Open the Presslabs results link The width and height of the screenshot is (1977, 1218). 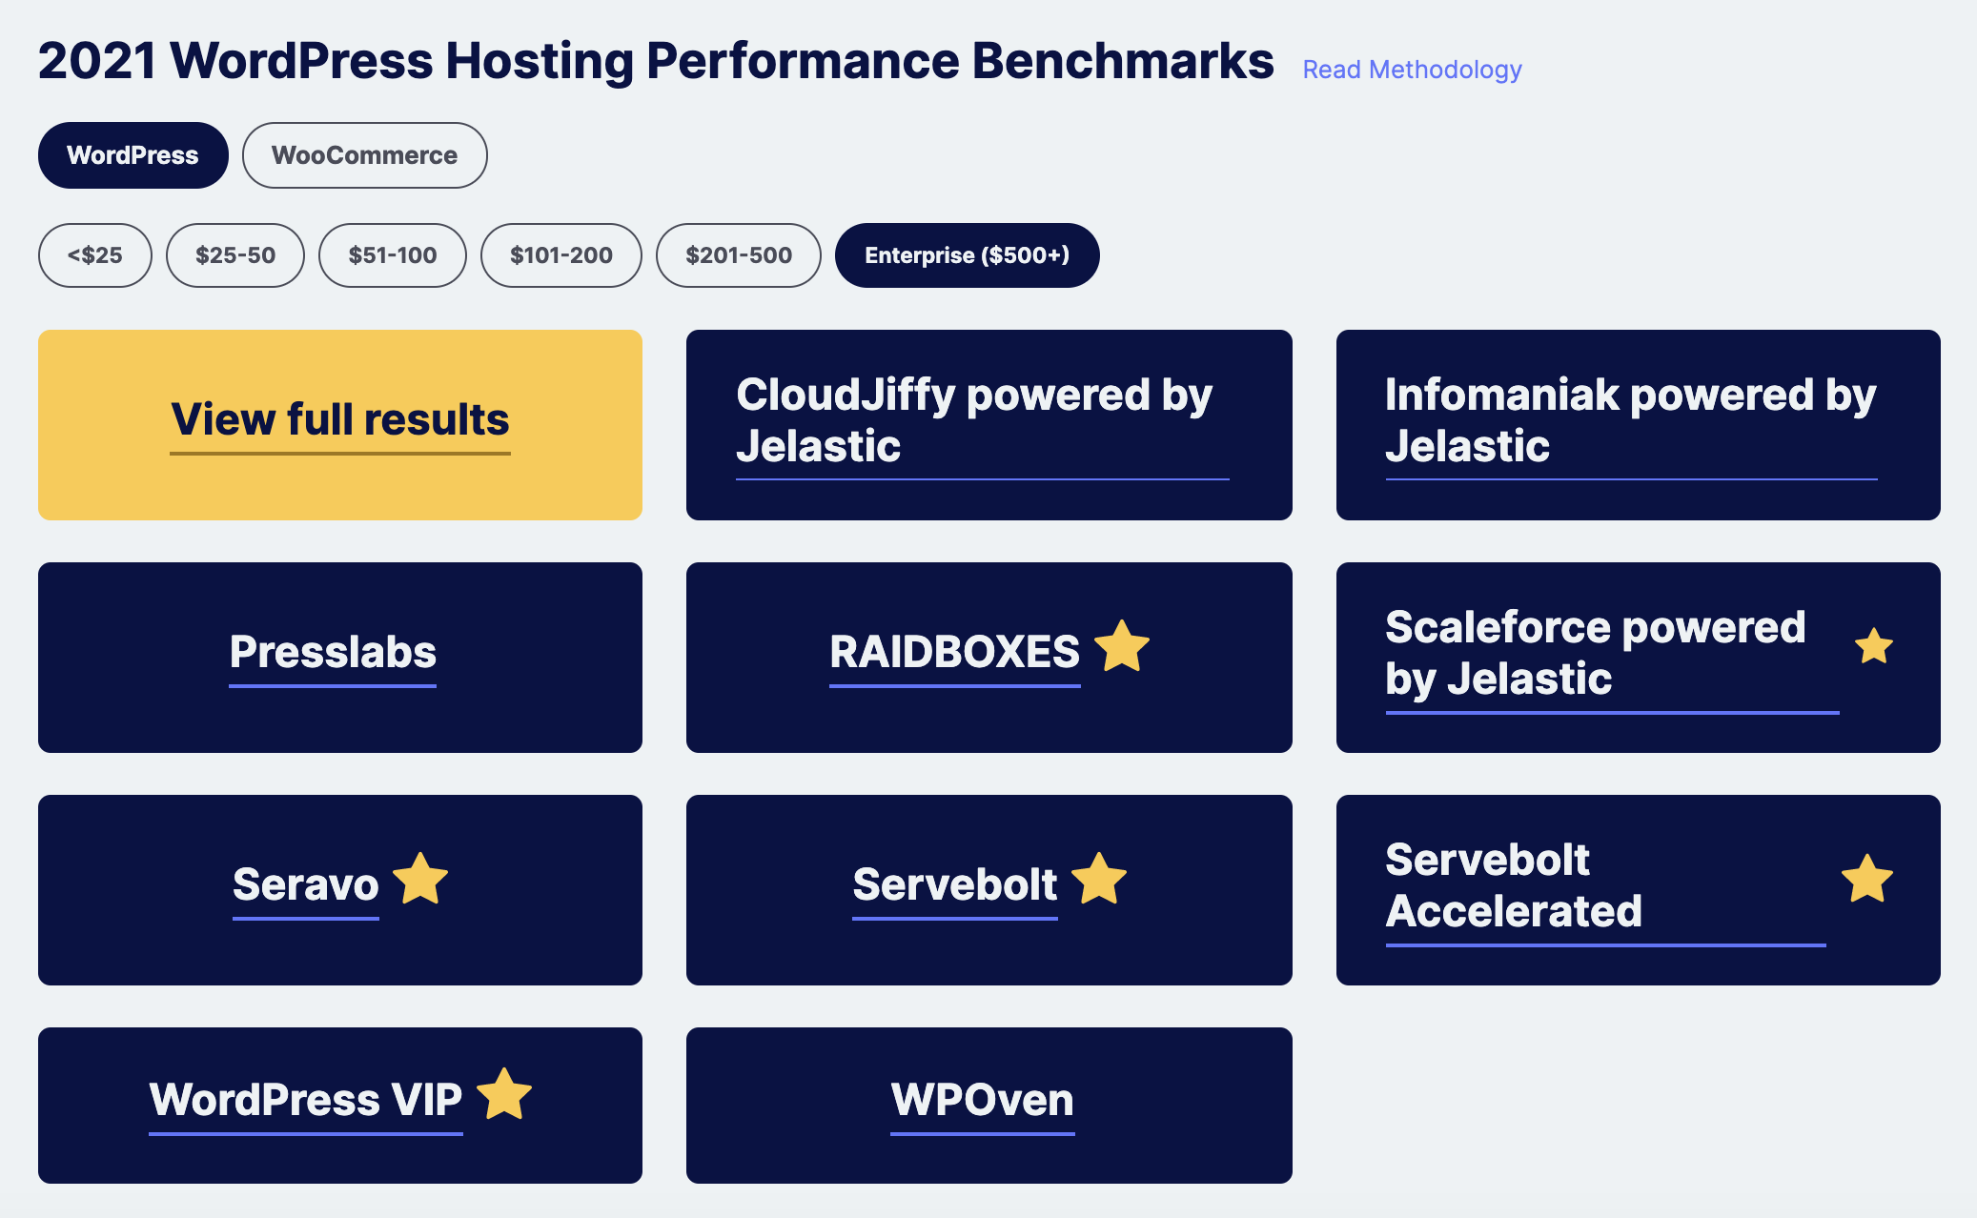[x=333, y=653]
